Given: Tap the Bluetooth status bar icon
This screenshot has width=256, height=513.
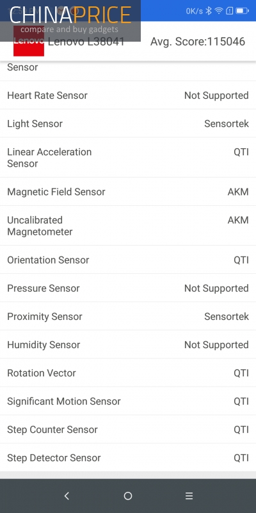Looking at the screenshot, I should click(x=209, y=11).
